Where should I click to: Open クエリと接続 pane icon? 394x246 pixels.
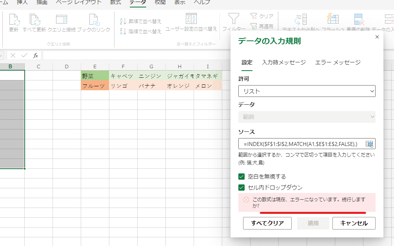click(x=62, y=20)
